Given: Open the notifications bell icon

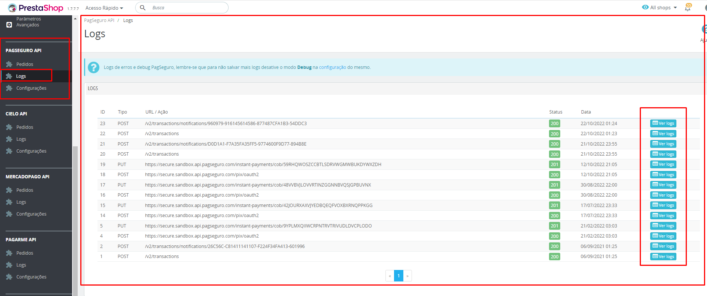Looking at the screenshot, I should [x=688, y=7].
